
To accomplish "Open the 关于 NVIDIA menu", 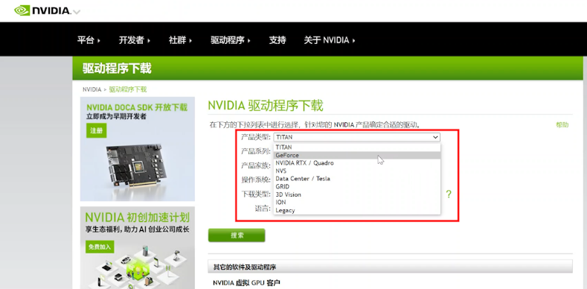I will [x=330, y=40].
